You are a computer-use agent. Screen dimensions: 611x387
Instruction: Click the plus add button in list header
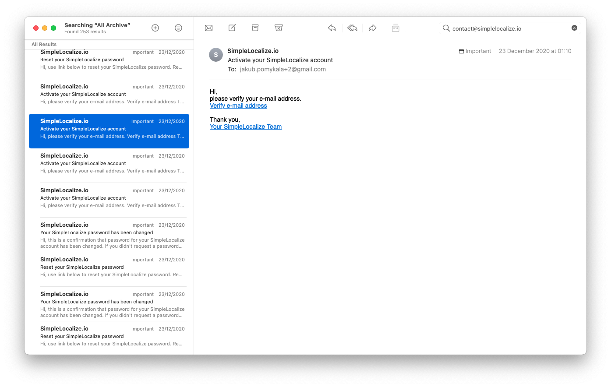pyautogui.click(x=155, y=28)
